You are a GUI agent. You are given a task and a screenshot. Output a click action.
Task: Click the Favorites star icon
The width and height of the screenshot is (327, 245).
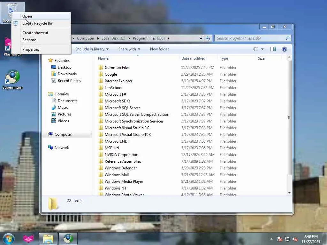click(50, 60)
